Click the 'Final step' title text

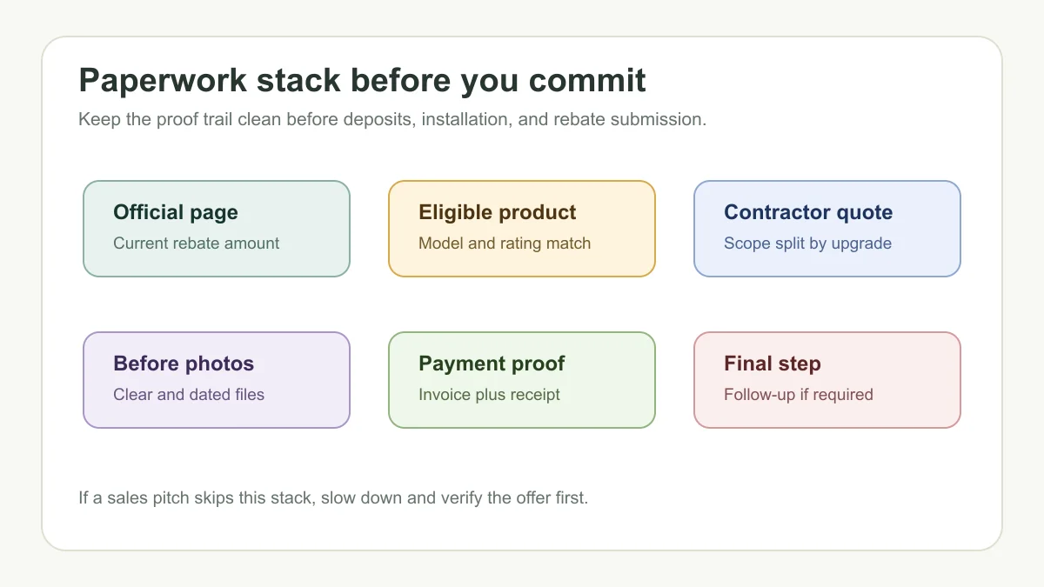point(773,364)
